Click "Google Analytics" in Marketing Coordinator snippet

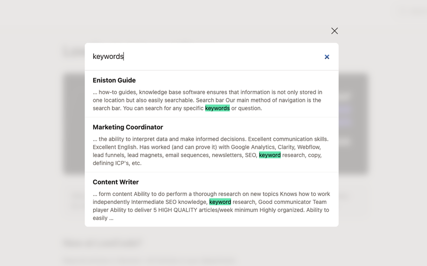pyautogui.click(x=253, y=147)
